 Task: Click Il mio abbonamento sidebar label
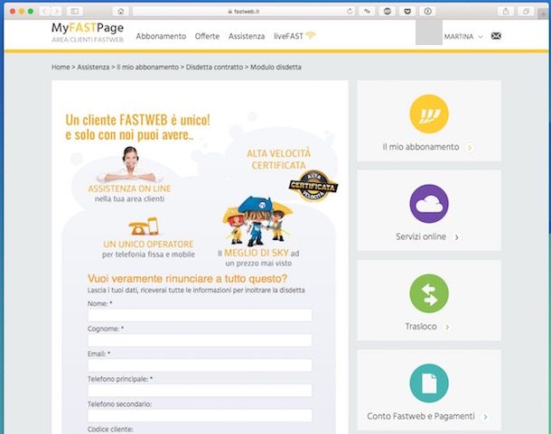(x=421, y=147)
